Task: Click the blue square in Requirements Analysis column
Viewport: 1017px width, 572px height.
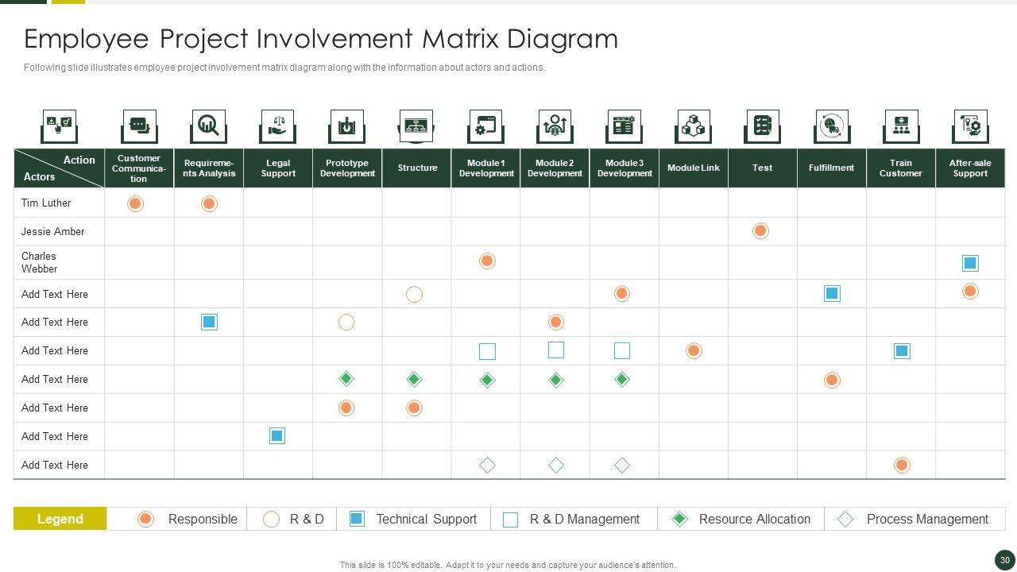Action: (x=209, y=322)
